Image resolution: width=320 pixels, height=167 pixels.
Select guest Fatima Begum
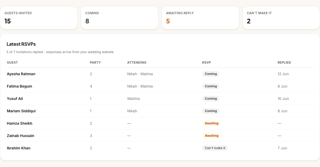pos(19,86)
